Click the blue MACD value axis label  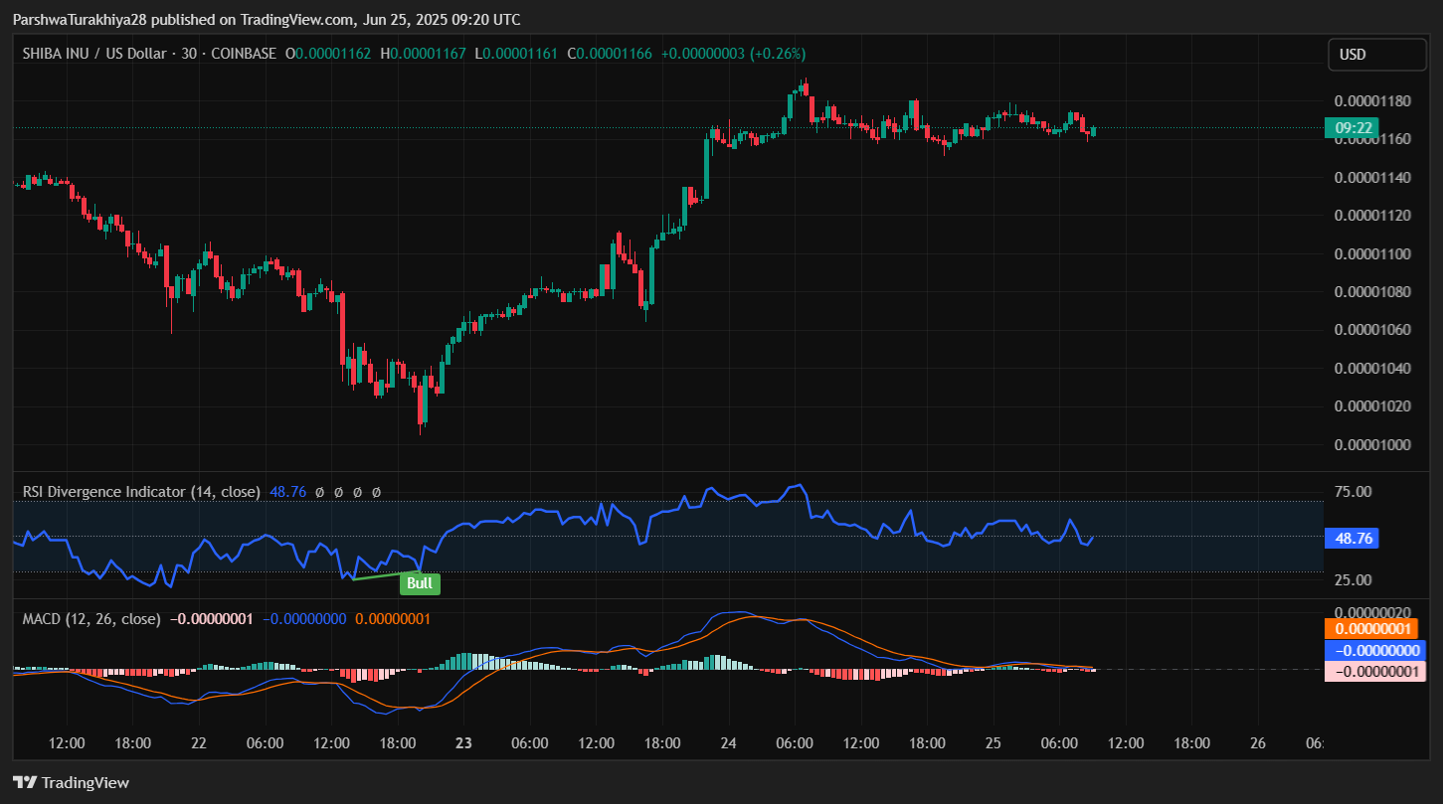pyautogui.click(x=1374, y=650)
